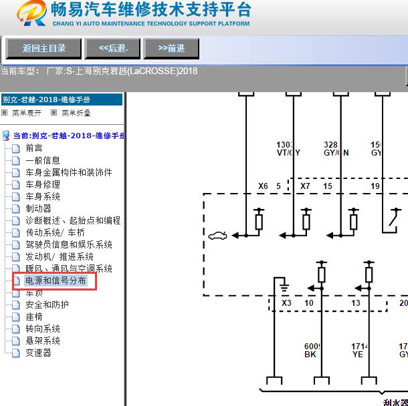Image resolution: width=408 pixels, height=406 pixels.
Task: Open 车身金属构件和装饰件 section
Action: (x=69, y=172)
